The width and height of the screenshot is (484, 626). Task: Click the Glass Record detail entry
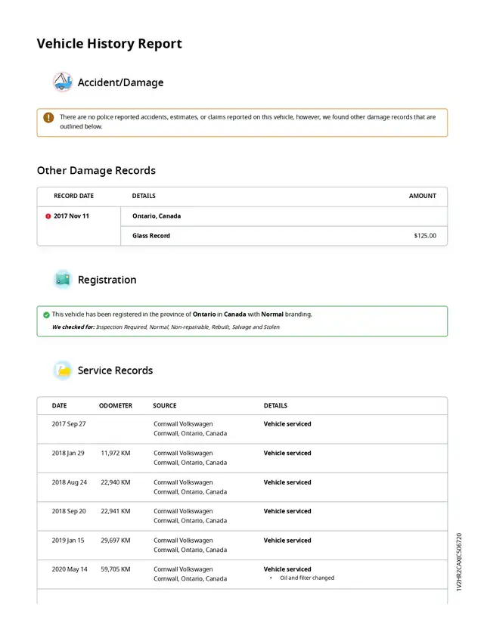pos(151,236)
